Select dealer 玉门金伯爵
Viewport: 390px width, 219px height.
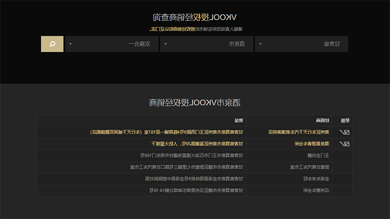tap(318, 155)
